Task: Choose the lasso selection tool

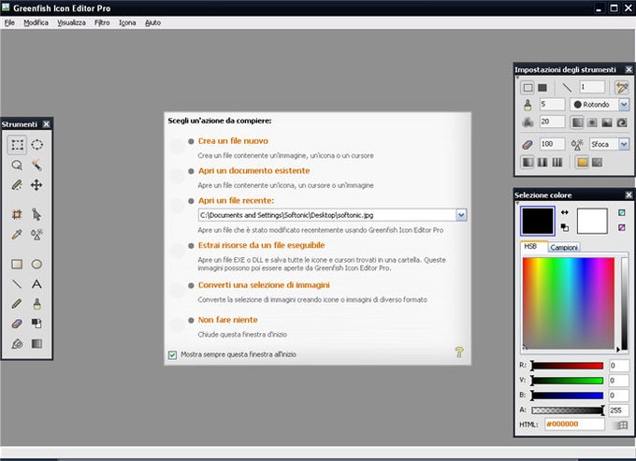Action: pos(17,165)
